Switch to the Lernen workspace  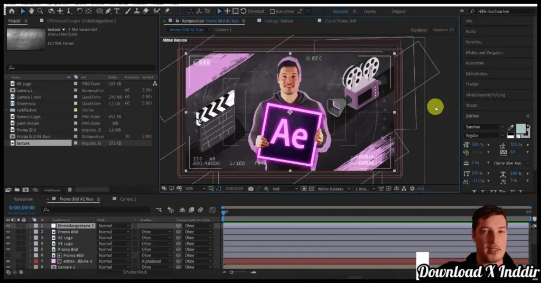(369, 12)
